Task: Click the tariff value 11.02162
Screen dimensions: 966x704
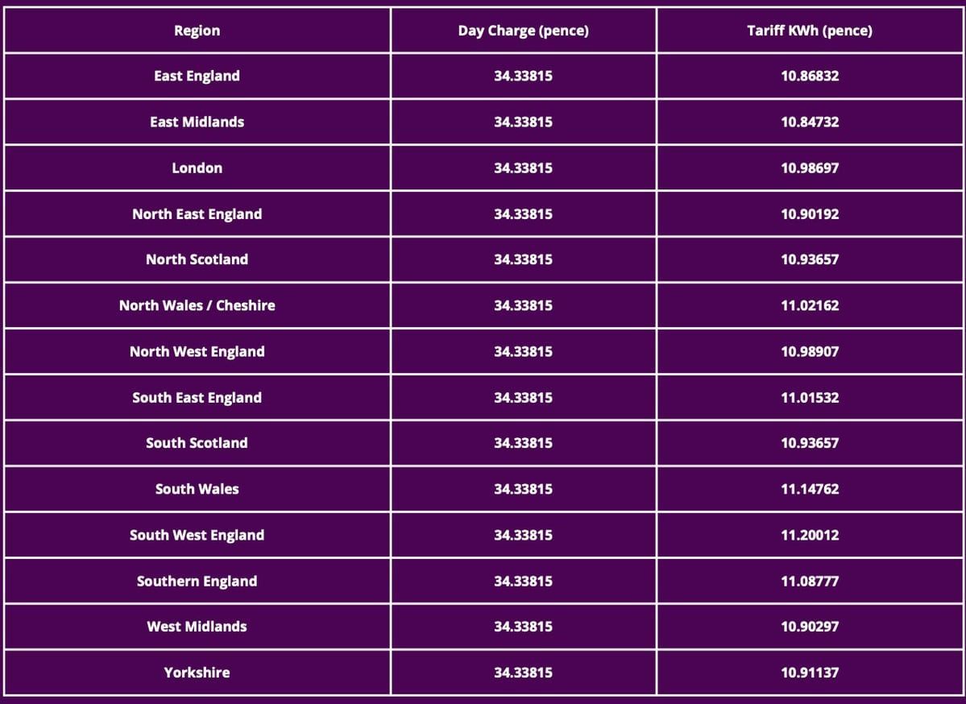Action: click(809, 305)
